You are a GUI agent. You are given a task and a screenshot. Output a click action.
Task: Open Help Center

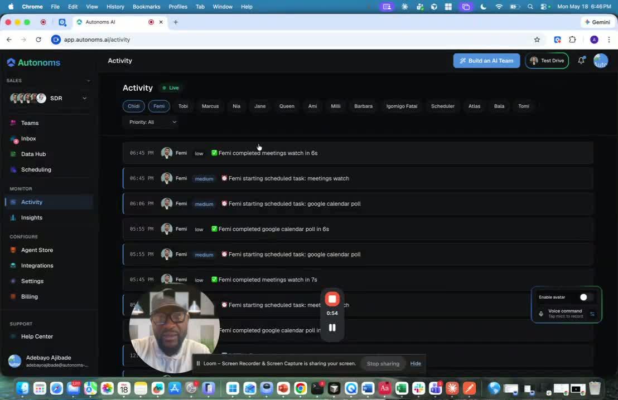[37, 336]
